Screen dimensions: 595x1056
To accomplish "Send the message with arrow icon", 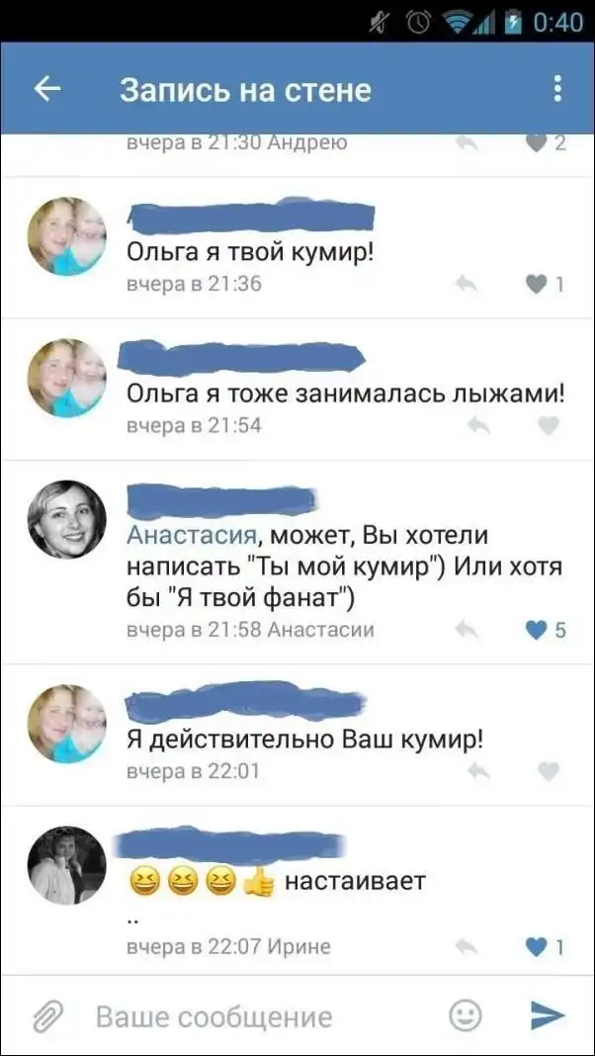I will pyautogui.click(x=548, y=1015).
